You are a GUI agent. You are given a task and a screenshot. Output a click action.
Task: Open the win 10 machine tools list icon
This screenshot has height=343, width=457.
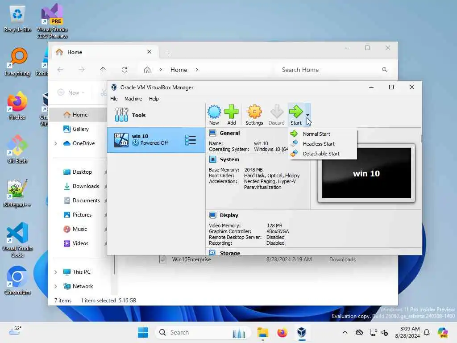pyautogui.click(x=191, y=140)
